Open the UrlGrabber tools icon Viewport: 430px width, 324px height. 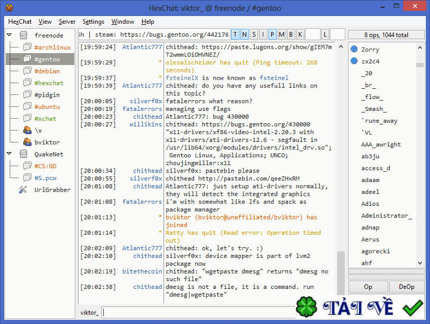(23, 189)
